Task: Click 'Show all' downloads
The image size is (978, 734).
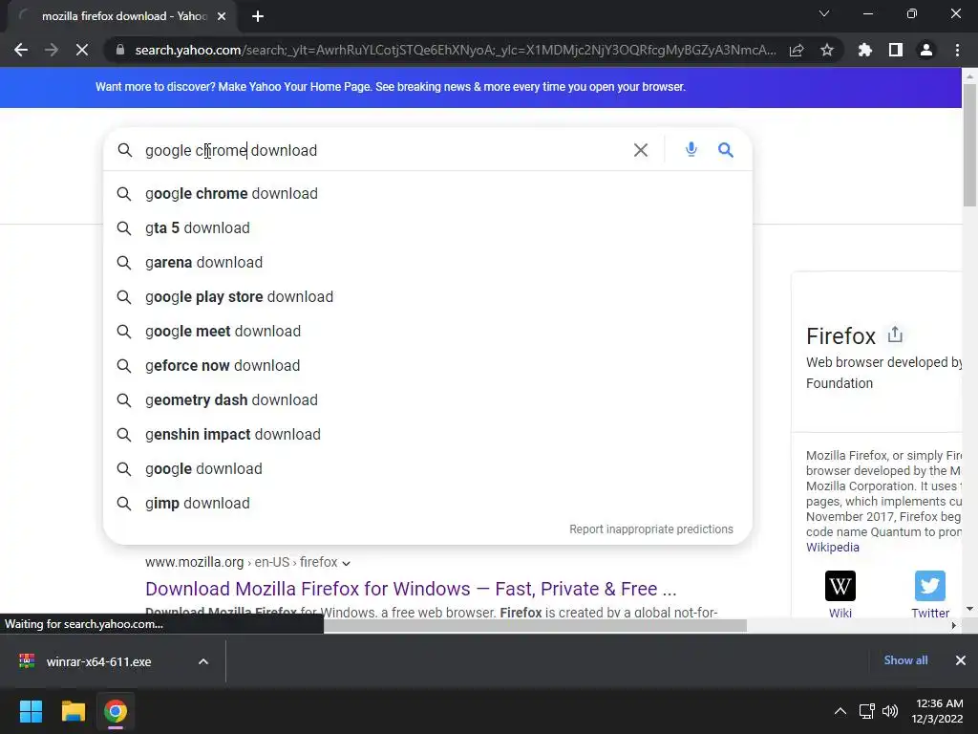Action: pyautogui.click(x=905, y=660)
